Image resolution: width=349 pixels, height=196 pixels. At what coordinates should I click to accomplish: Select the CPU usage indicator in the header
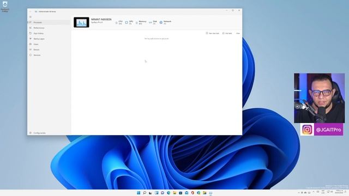tap(119, 22)
